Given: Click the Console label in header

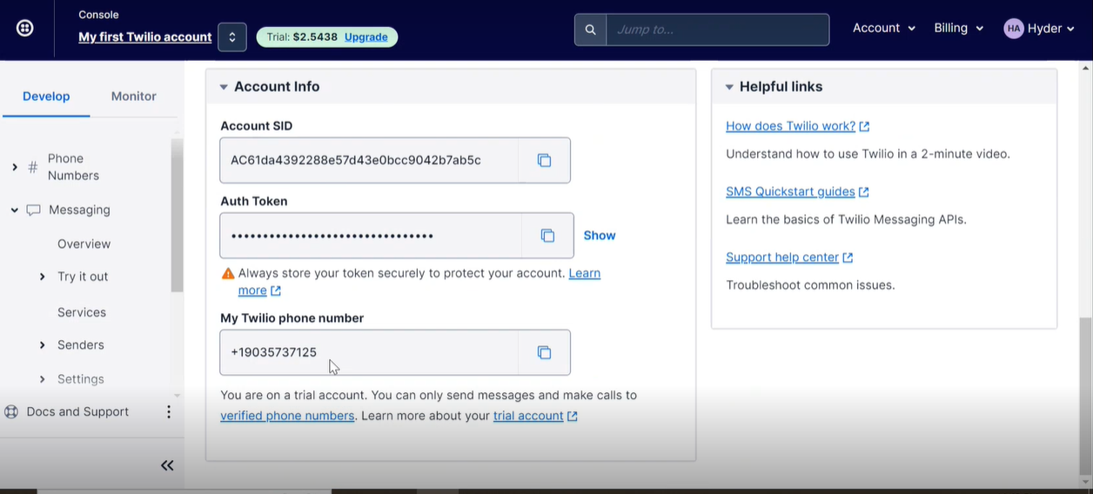Looking at the screenshot, I should click(98, 15).
